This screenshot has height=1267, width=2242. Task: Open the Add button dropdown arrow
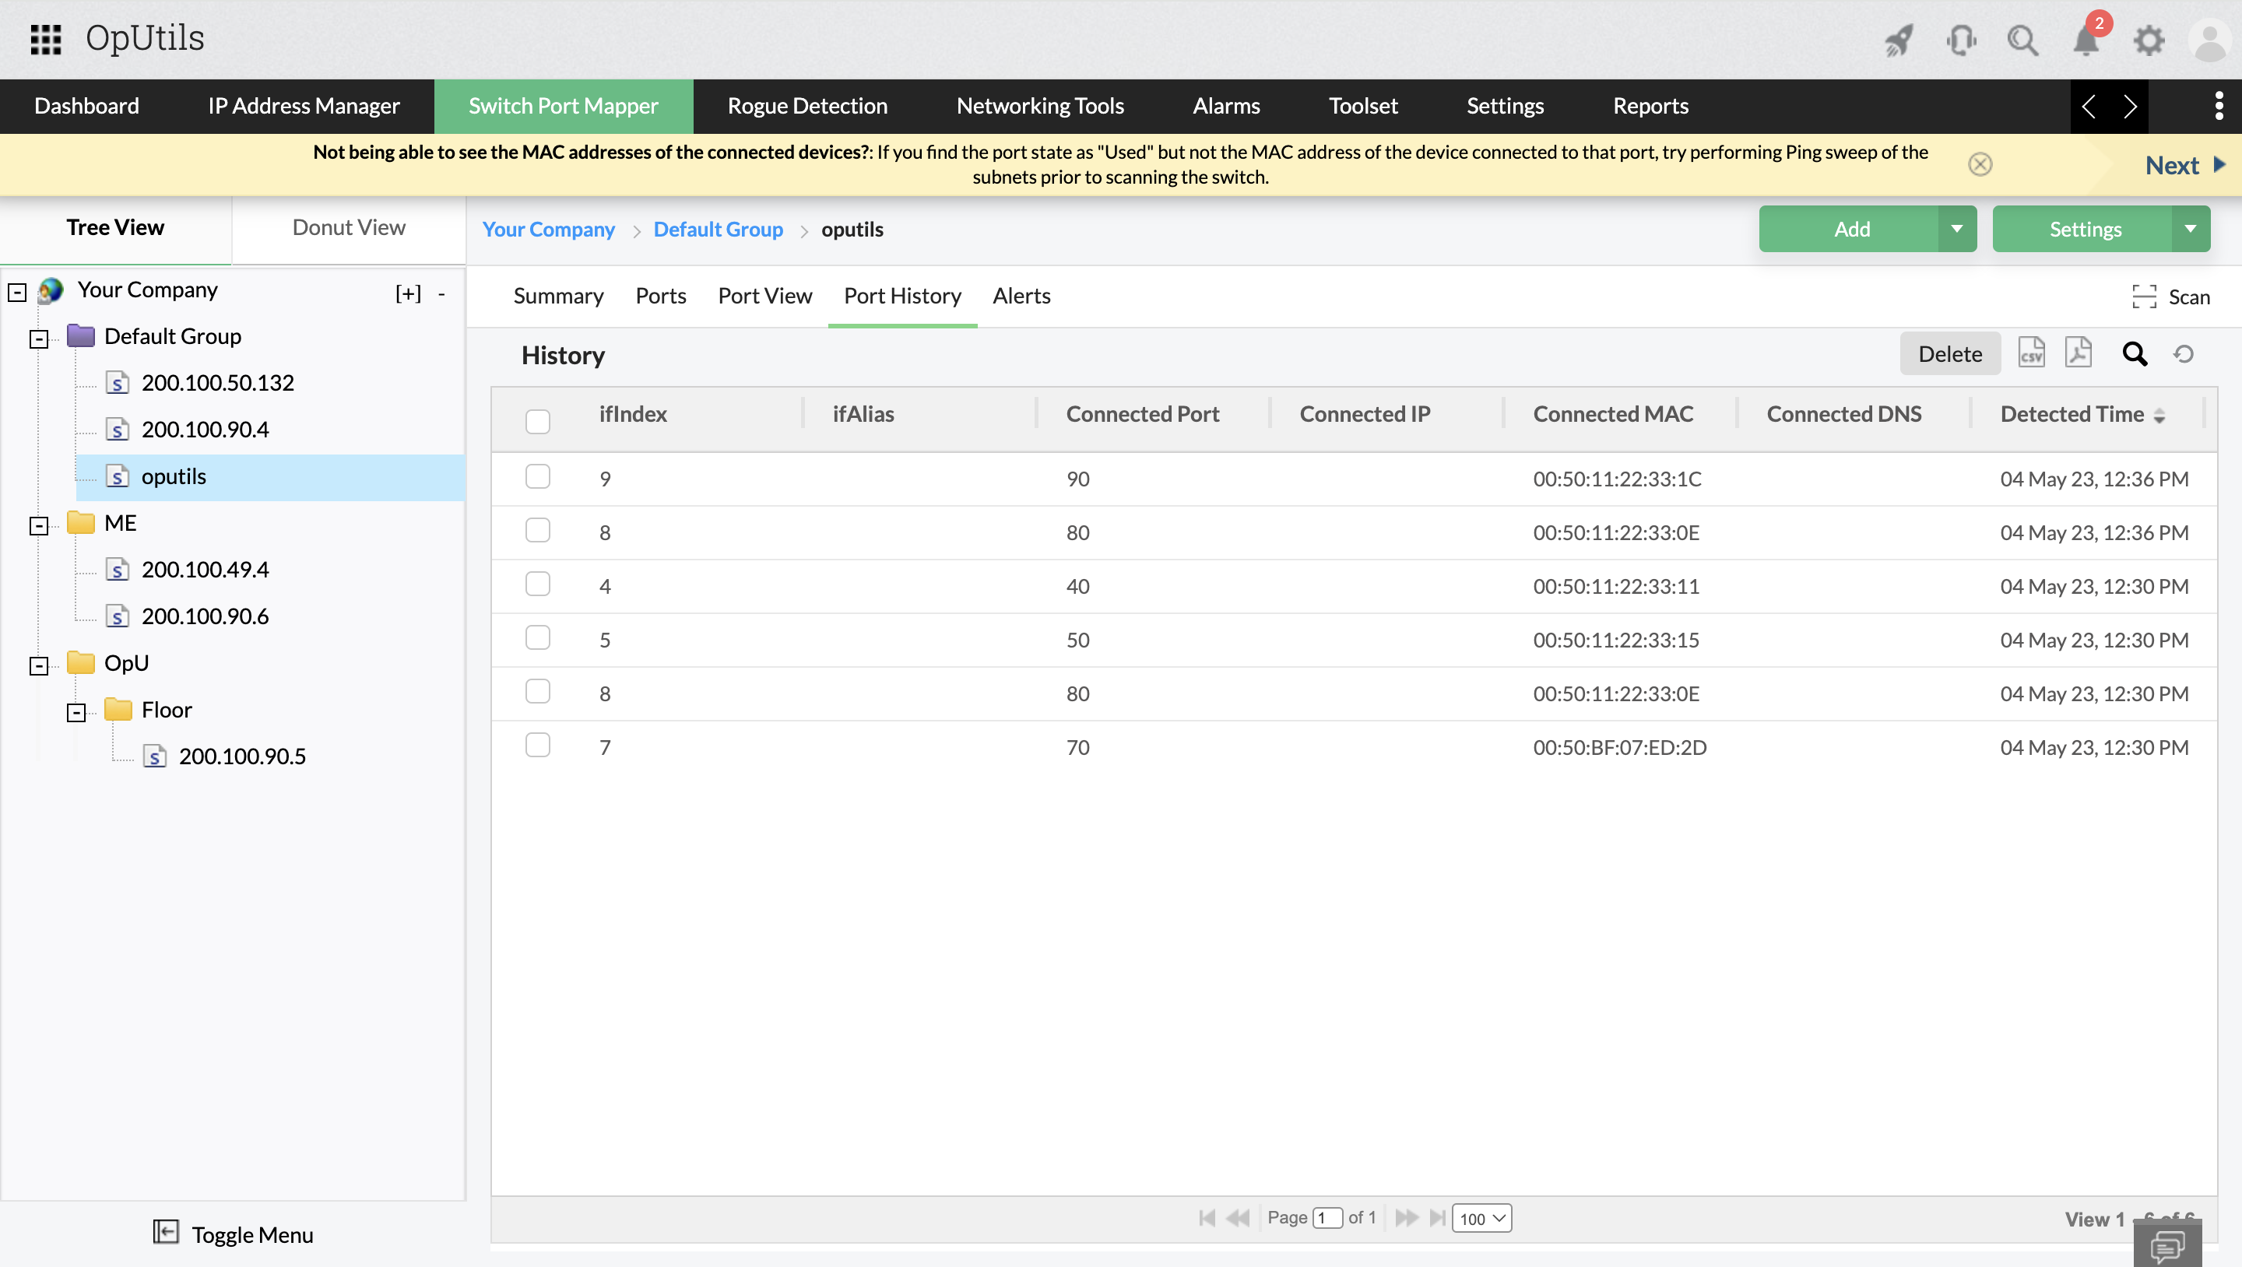(1956, 229)
